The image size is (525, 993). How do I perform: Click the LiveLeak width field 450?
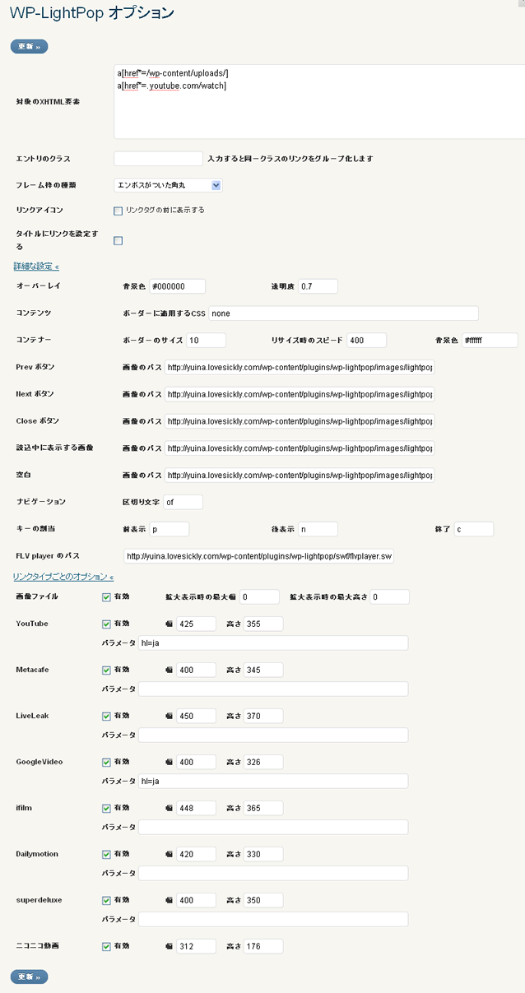[196, 716]
